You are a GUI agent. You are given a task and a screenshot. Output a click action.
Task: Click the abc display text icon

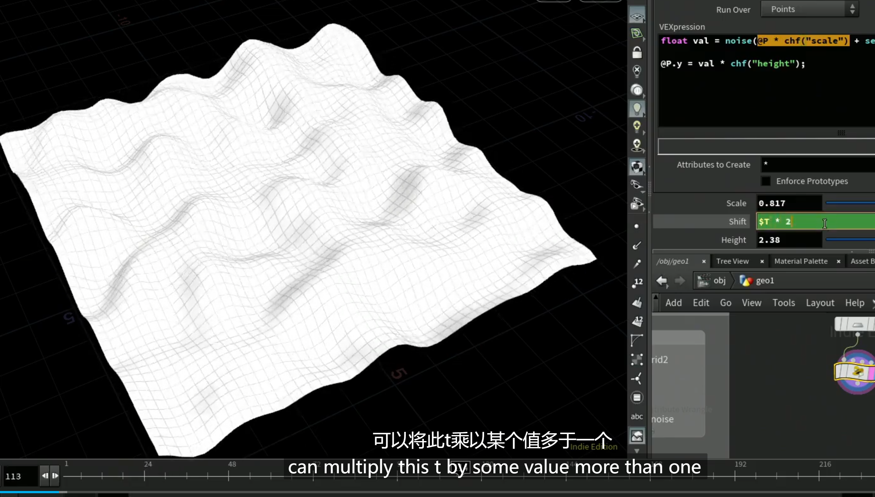coord(637,416)
